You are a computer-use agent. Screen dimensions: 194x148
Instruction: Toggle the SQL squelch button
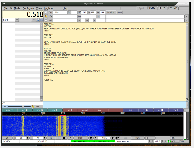coord(184,141)
